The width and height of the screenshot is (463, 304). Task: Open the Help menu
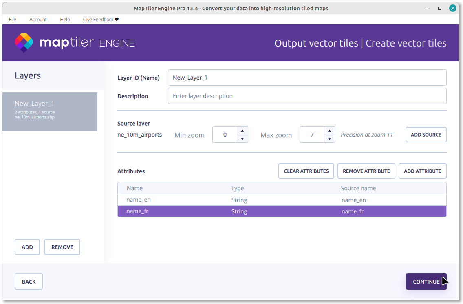[x=65, y=19]
